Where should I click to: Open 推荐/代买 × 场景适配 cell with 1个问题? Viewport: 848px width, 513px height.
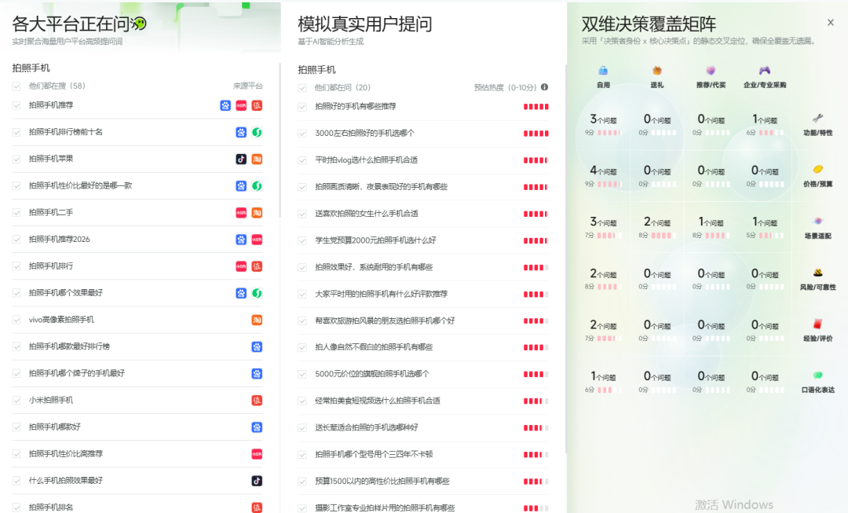[x=711, y=228]
